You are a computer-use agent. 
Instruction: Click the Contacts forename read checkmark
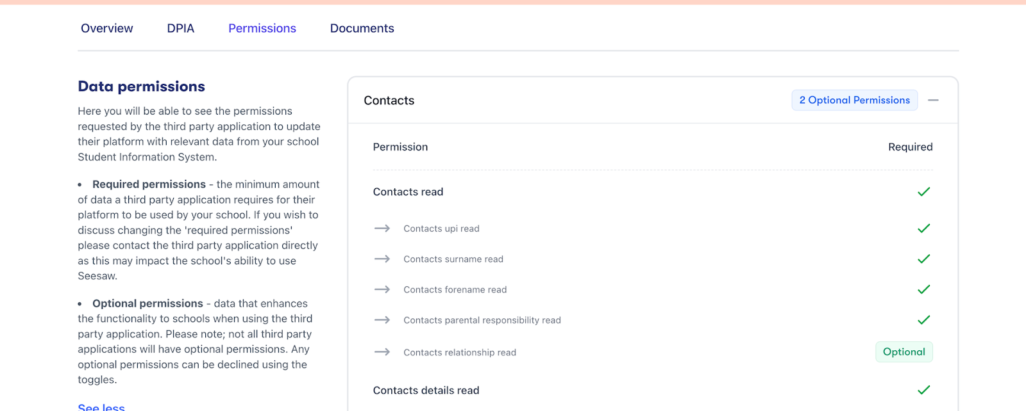(x=923, y=289)
